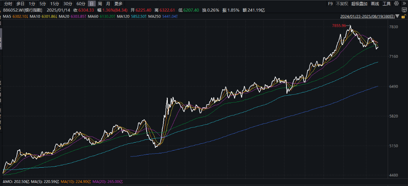The width and height of the screenshot is (408, 186).
Task: Switch to the 分时 intraday tab
Action: 8,4
